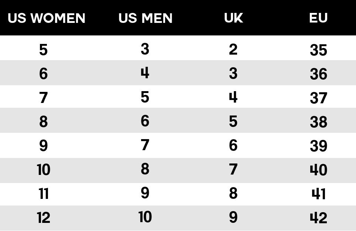Click the UK column header
The image size is (356, 231).
tap(233, 18)
